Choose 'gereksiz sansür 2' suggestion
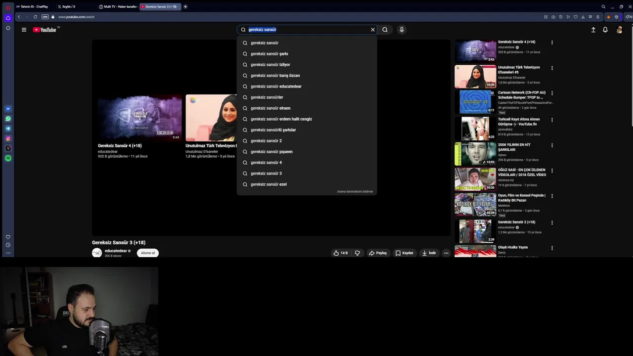This screenshot has width=633, height=356. [307, 141]
